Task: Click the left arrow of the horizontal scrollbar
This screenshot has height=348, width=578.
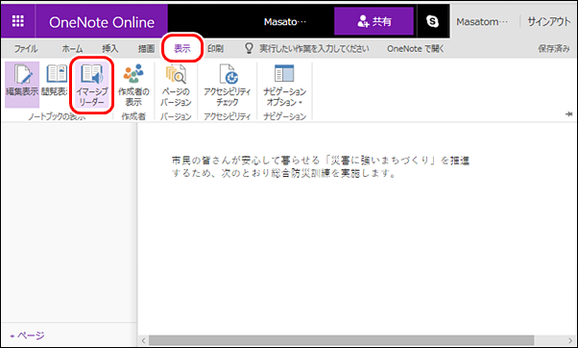Action: tap(144, 340)
